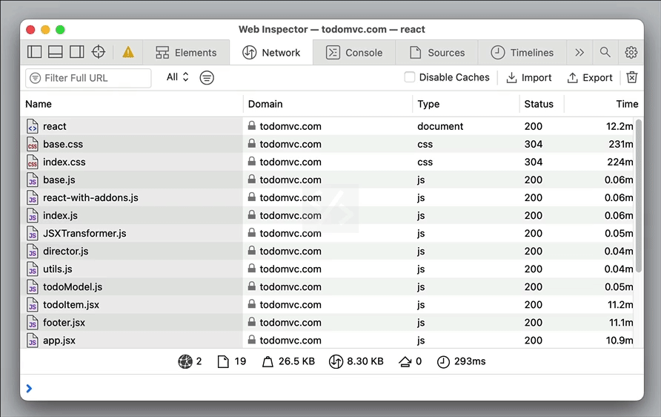Image resolution: width=661 pixels, height=417 pixels.
Task: Click the JS icon beside JSXTransformer.js
Action: click(33, 234)
